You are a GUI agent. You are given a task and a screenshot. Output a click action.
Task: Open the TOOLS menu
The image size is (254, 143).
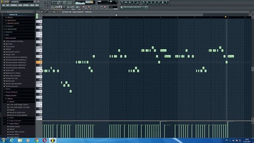point(32,5)
